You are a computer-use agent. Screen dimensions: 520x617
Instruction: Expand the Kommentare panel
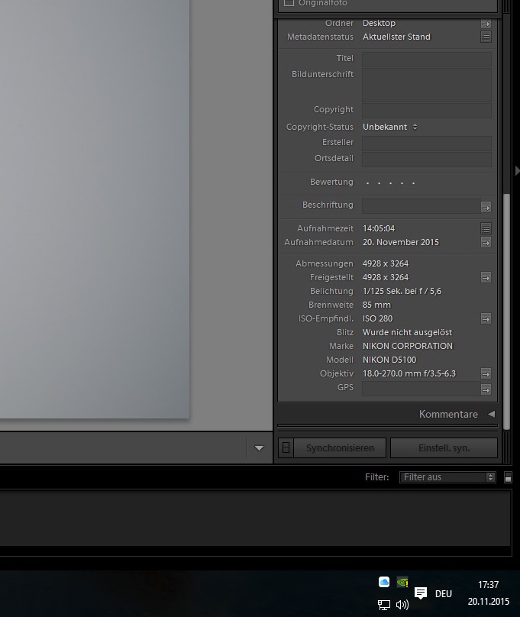click(x=491, y=414)
